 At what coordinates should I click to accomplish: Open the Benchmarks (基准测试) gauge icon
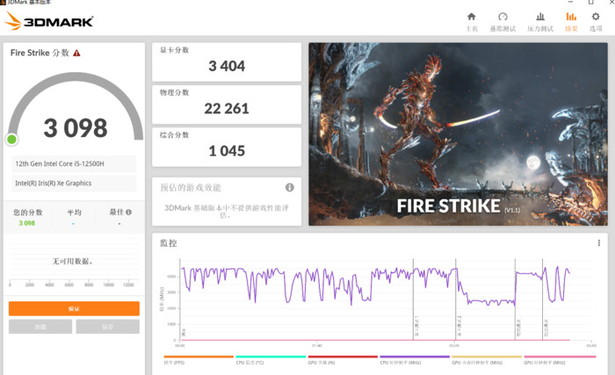click(x=503, y=17)
